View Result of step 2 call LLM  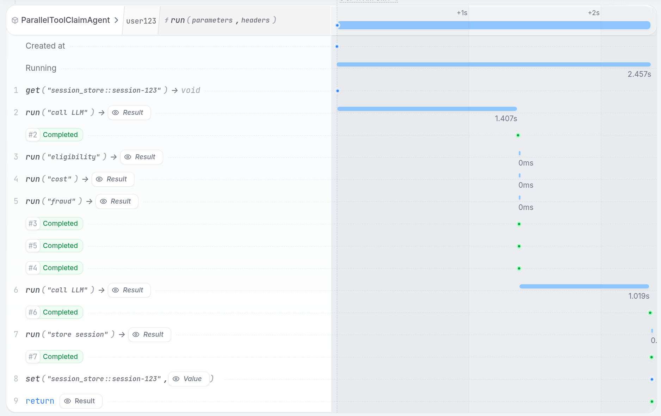(129, 113)
